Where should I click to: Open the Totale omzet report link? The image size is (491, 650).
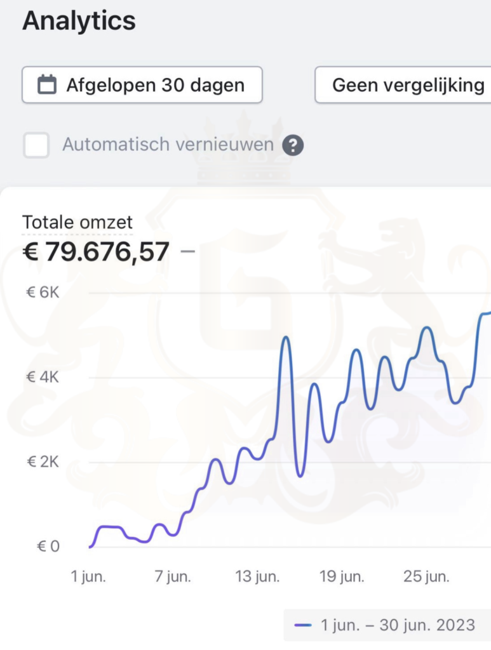pyautogui.click(x=77, y=223)
